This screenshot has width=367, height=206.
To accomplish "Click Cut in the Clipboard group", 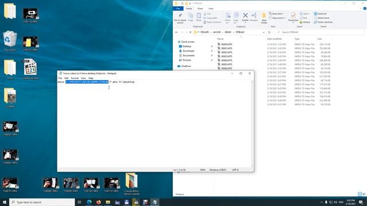I will 207,14.
